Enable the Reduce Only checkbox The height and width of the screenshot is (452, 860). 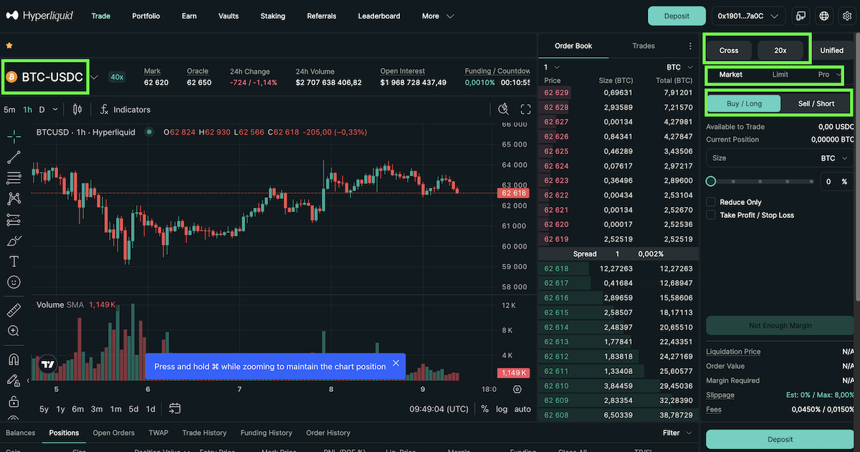(711, 202)
